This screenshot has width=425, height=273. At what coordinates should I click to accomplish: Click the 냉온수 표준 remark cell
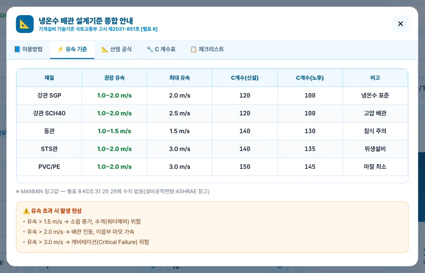point(375,95)
